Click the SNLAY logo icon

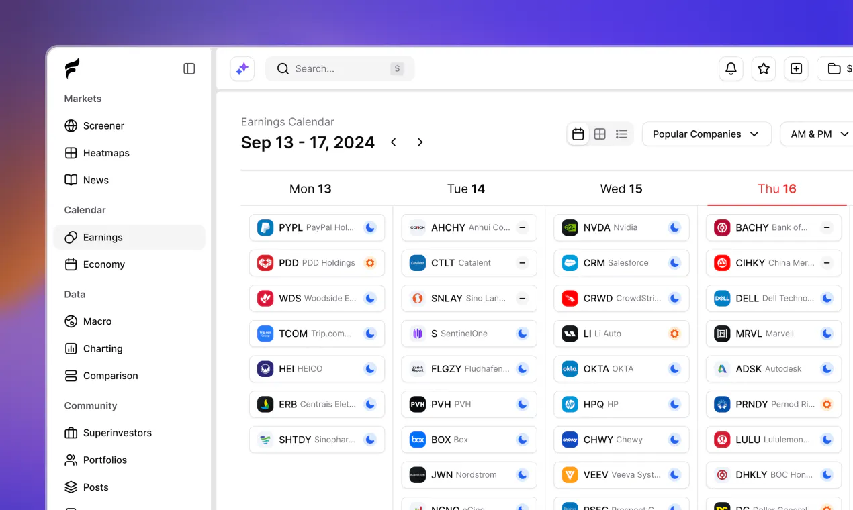coord(418,298)
